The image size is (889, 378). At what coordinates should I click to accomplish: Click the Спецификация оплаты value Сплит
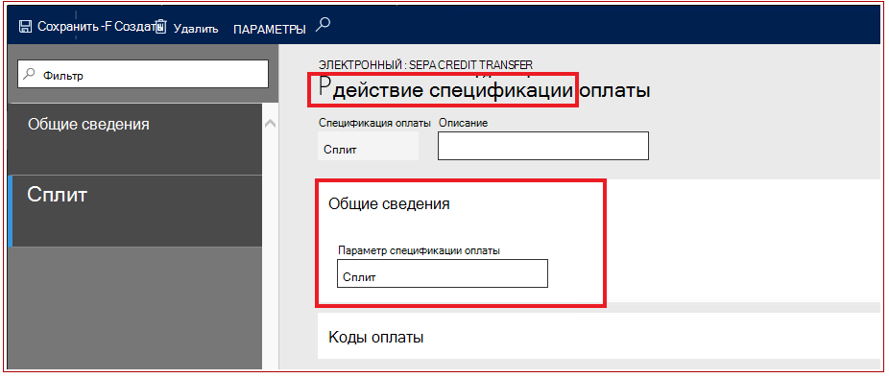click(x=368, y=146)
